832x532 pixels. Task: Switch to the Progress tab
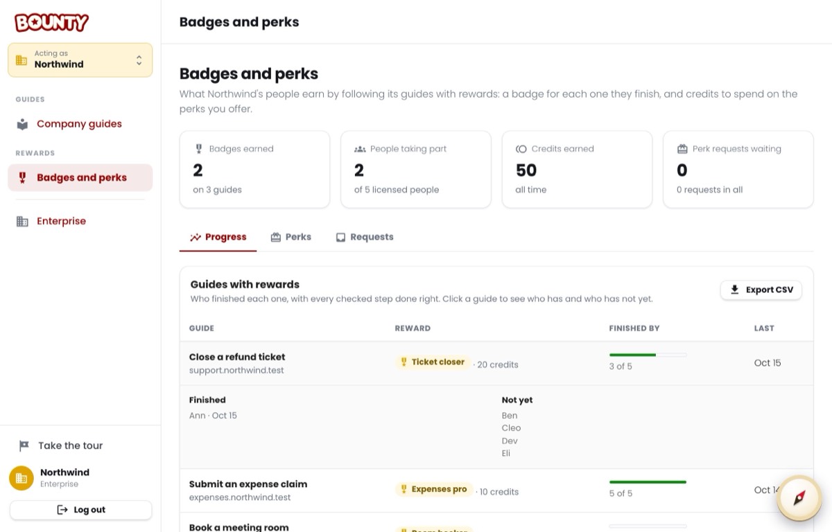point(218,237)
